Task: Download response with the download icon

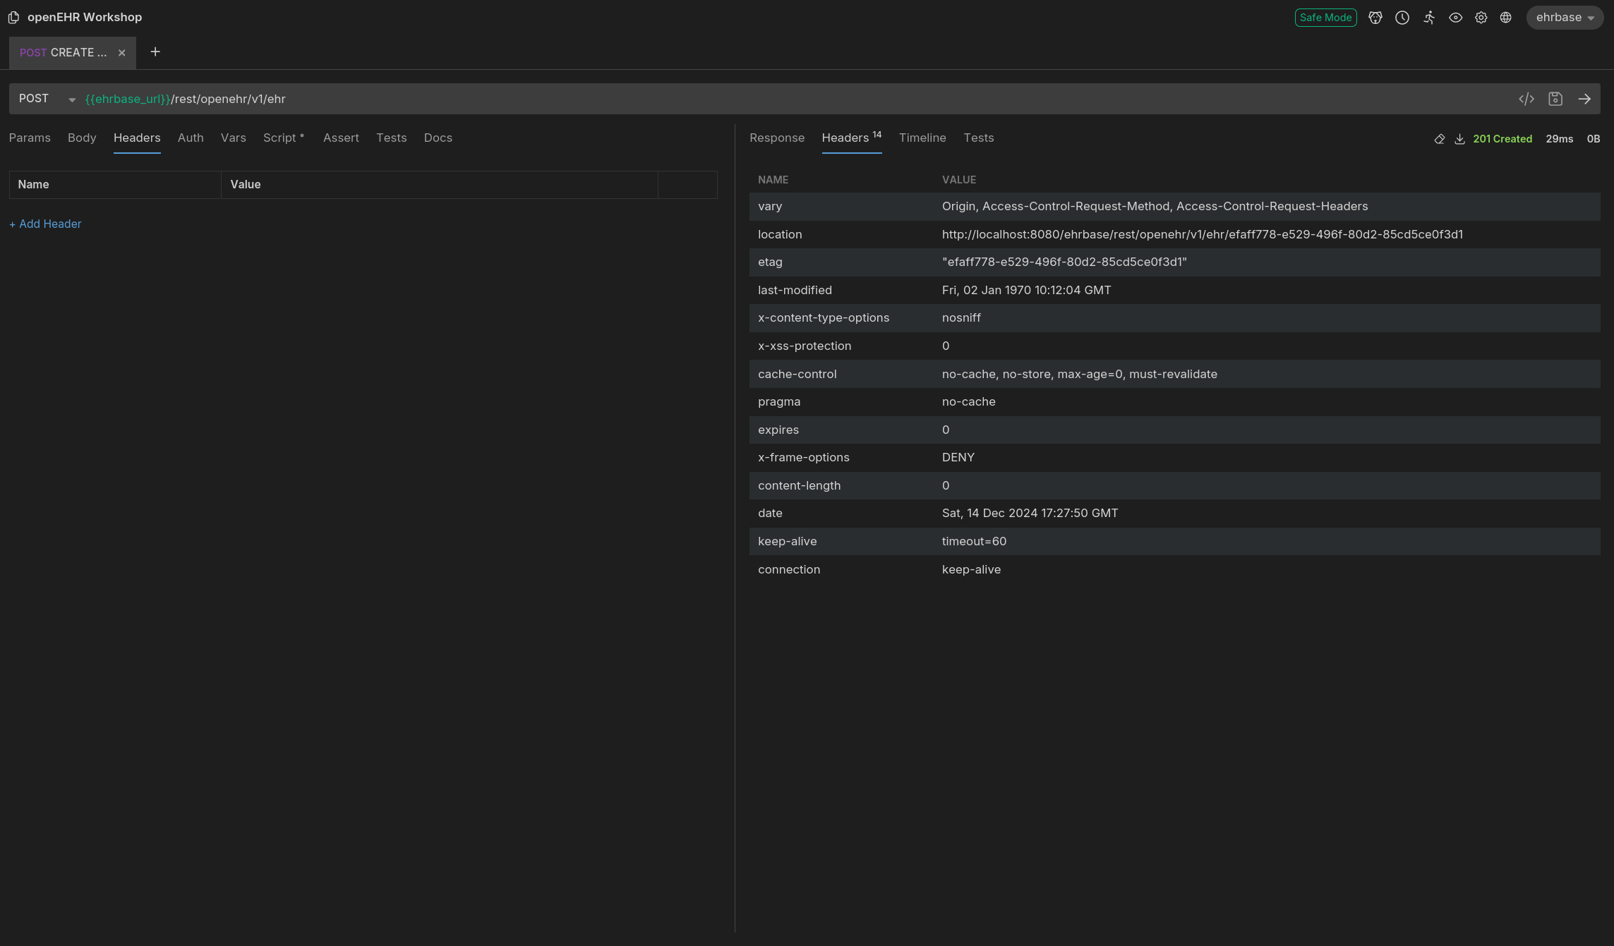Action: click(x=1459, y=139)
